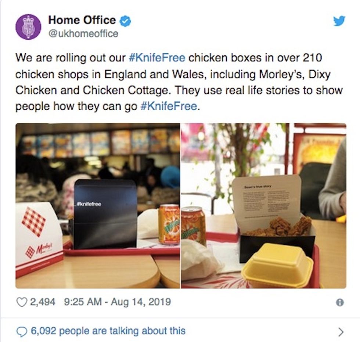Click the tweet body text
This screenshot has height=342, width=360.
179,82
